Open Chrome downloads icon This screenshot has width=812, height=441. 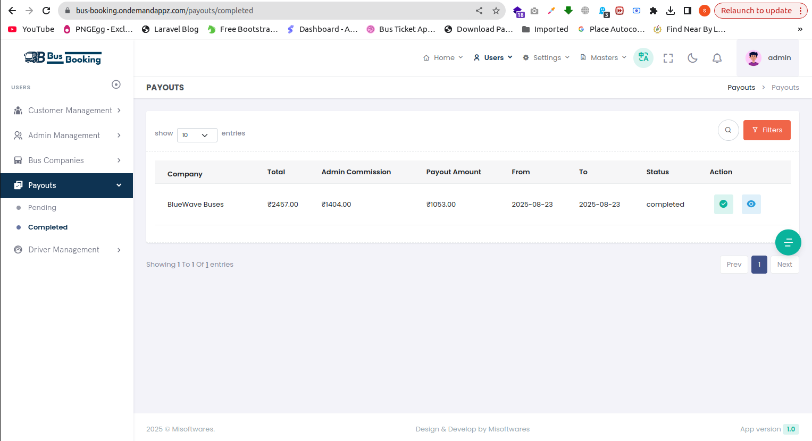pos(671,11)
